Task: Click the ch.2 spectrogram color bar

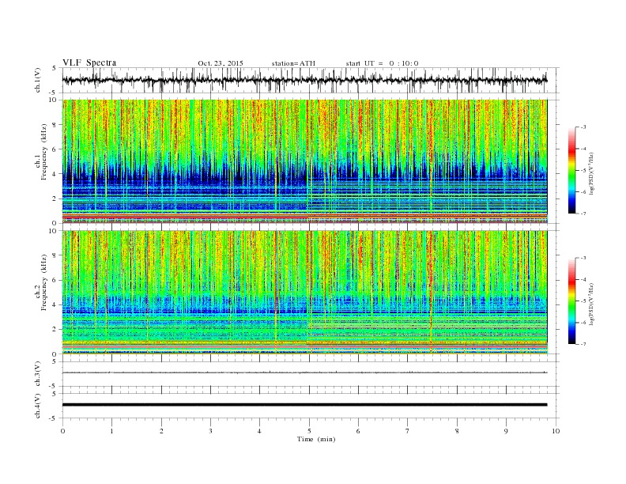Action: [571, 301]
